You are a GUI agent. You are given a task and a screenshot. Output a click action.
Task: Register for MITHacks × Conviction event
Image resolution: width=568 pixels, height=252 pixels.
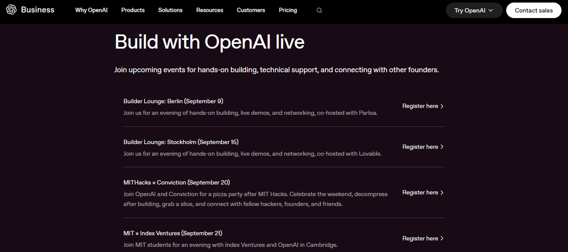pos(423,193)
